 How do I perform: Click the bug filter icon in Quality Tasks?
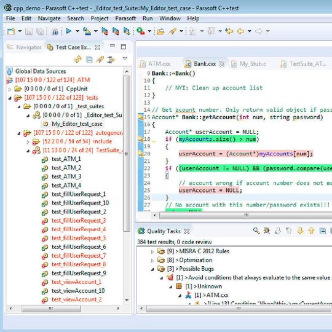(267, 231)
